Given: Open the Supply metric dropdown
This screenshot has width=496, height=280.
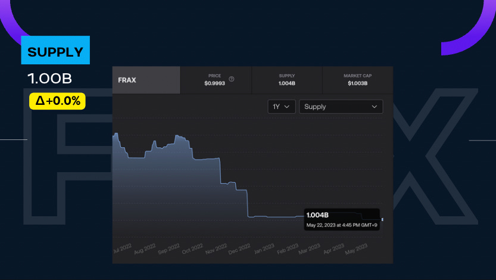Looking at the screenshot, I should click(341, 107).
